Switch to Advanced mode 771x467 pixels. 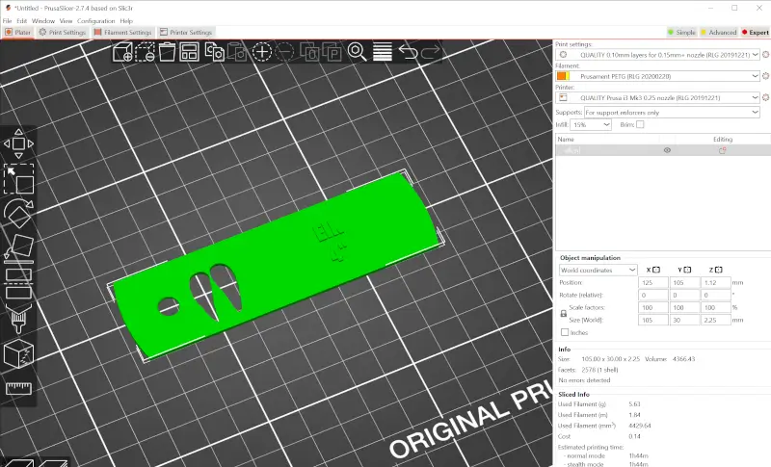coord(718,32)
